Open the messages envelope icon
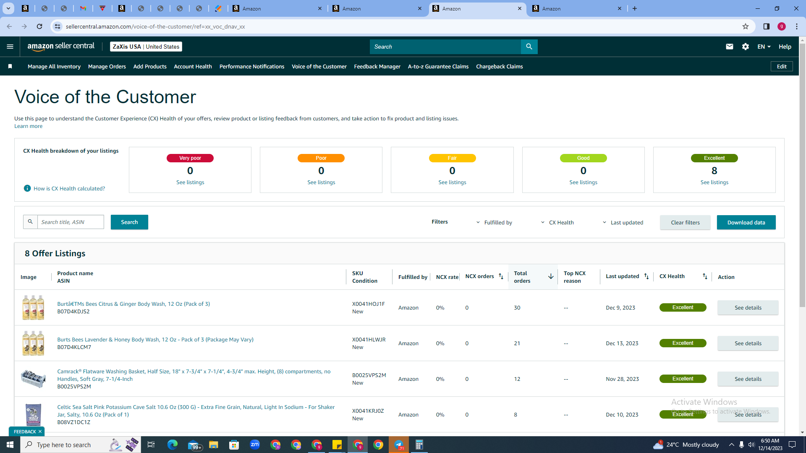 point(730,47)
